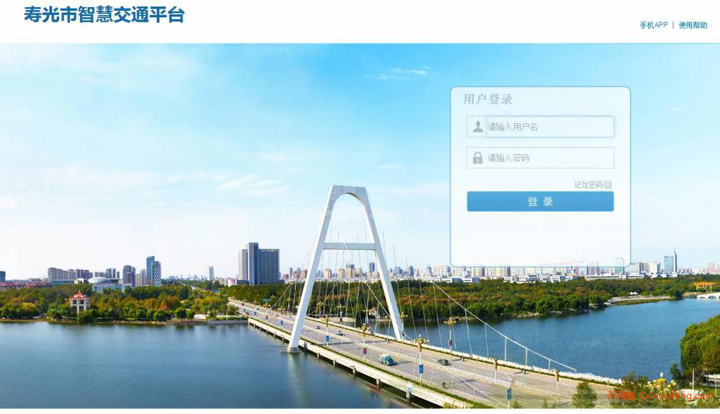This screenshot has width=720, height=414.
Task: Click the red-roofed pavilion by the river
Action: [79, 302]
